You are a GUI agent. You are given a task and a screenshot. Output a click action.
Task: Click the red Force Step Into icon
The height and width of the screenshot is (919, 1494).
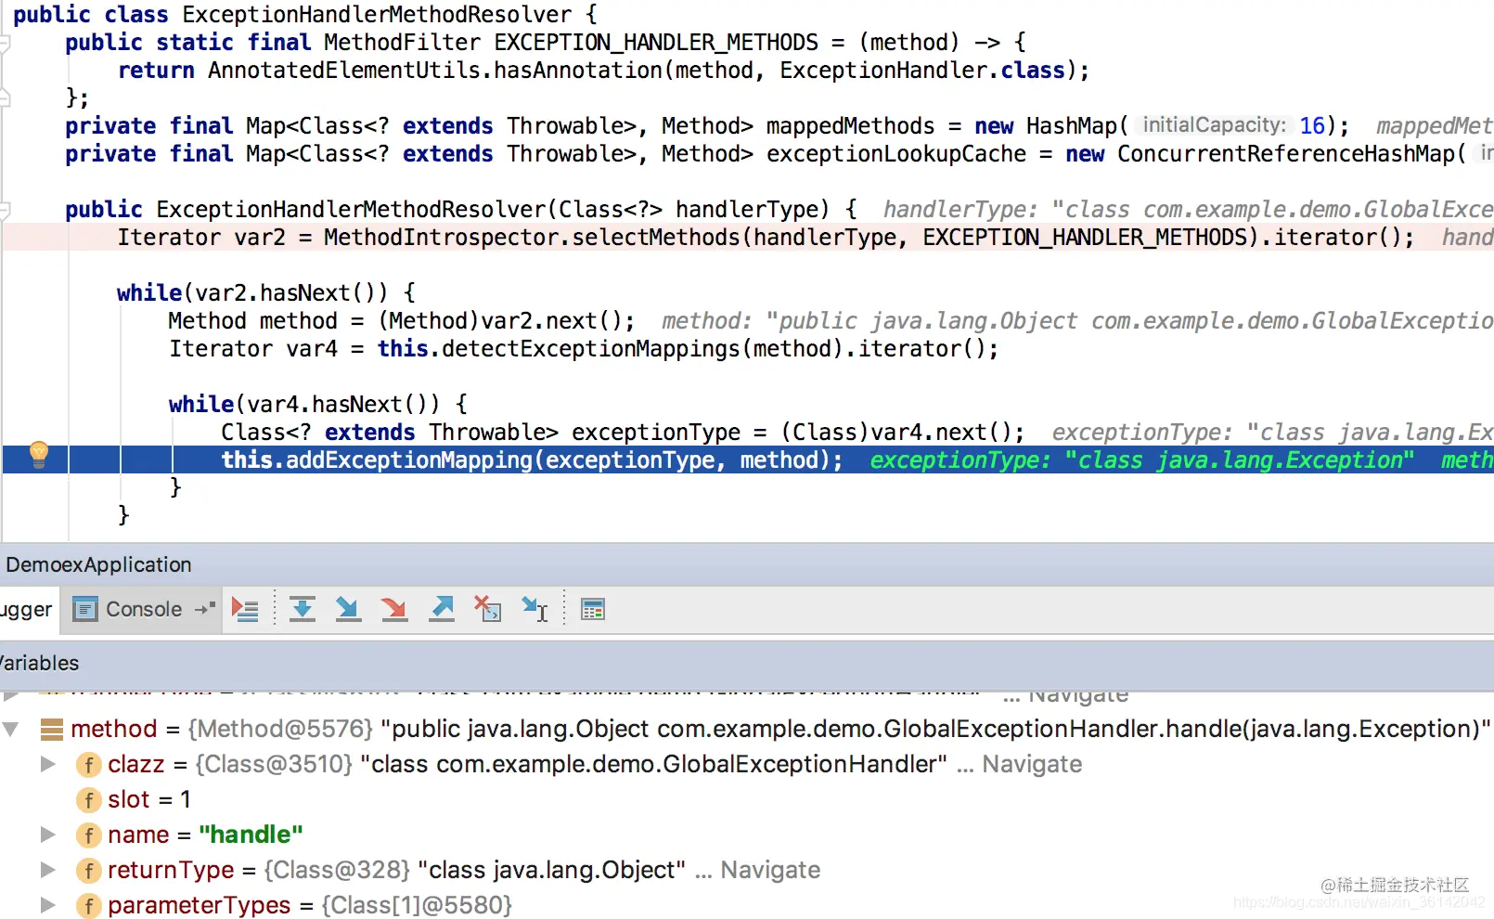[394, 610]
